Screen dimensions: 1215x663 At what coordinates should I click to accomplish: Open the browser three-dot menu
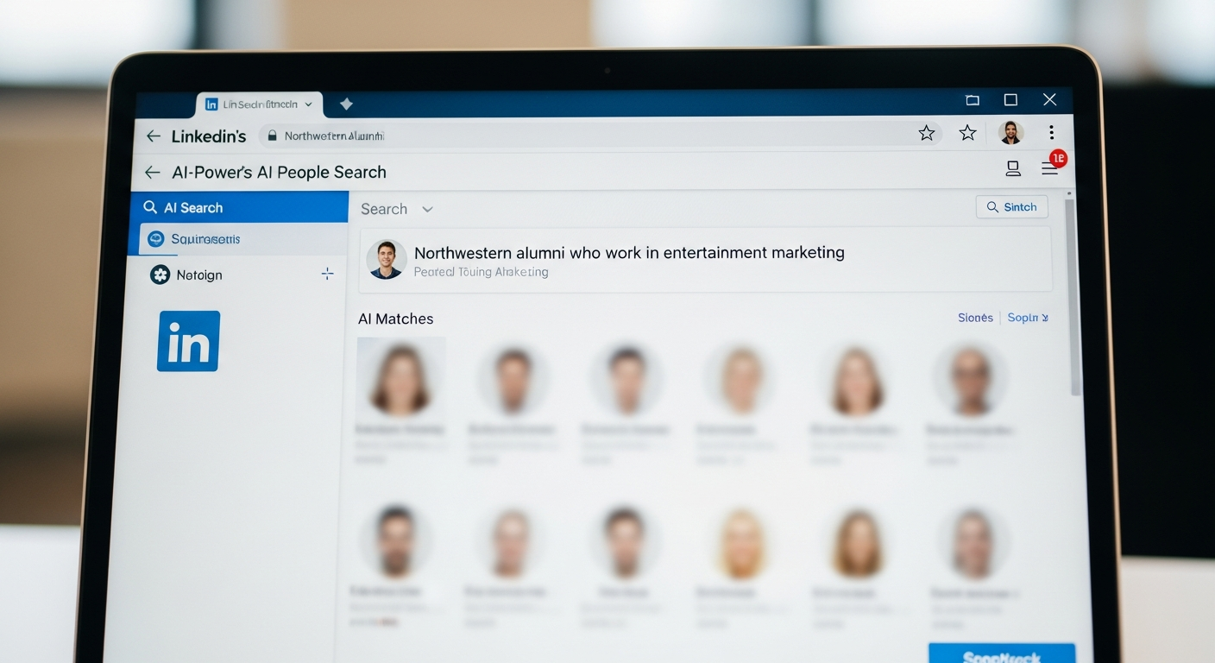1051,133
